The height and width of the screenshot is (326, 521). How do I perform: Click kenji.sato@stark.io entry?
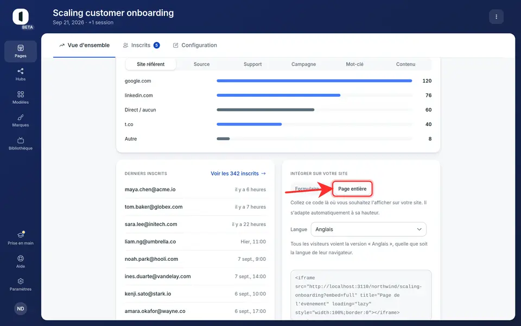[x=148, y=294]
